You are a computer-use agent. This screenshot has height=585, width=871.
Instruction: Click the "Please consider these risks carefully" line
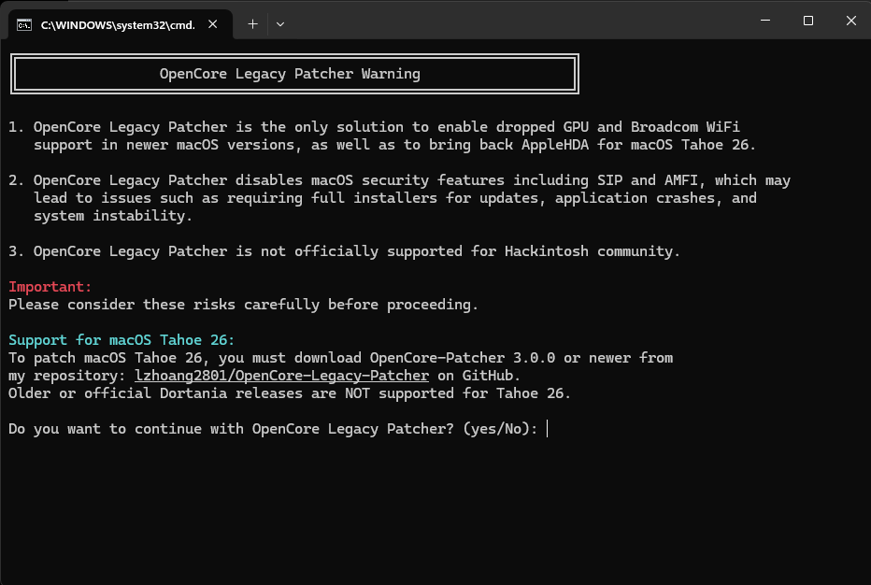pos(243,305)
